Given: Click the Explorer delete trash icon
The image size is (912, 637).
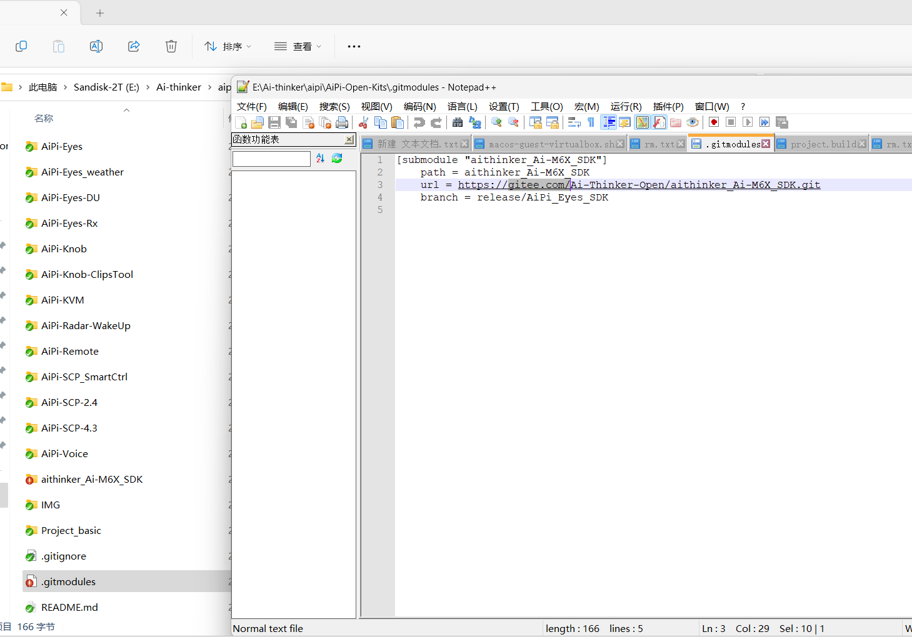Looking at the screenshot, I should point(171,46).
